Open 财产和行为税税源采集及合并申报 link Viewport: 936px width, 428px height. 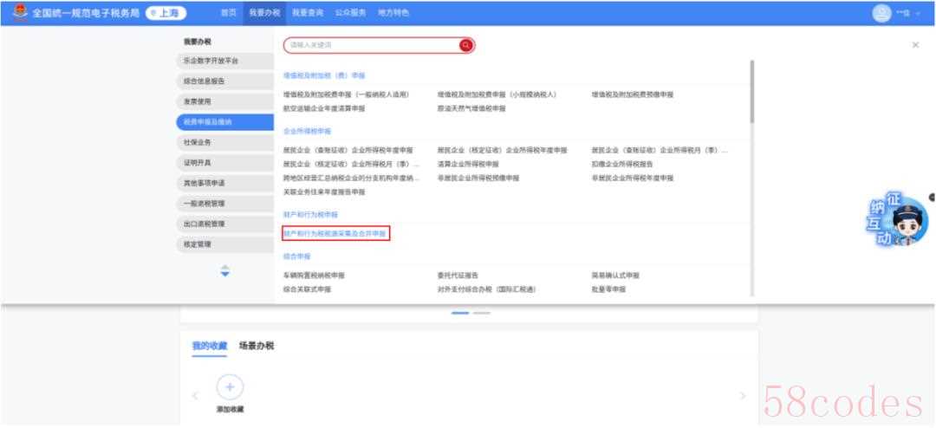click(335, 234)
